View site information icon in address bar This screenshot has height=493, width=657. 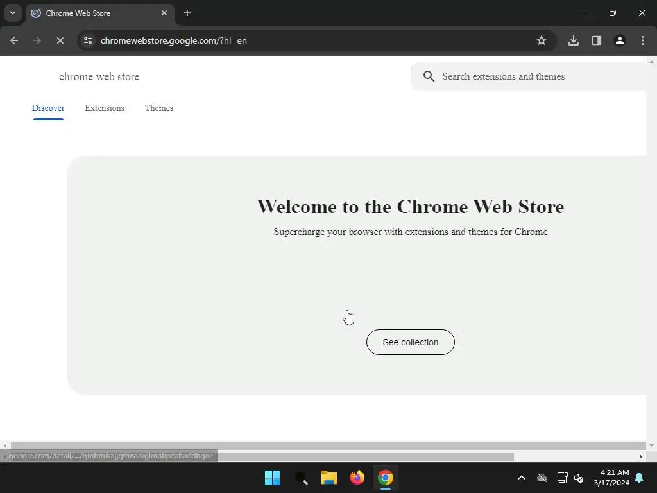click(x=88, y=40)
